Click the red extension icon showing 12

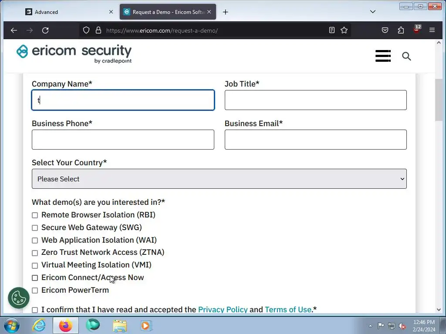point(417,30)
